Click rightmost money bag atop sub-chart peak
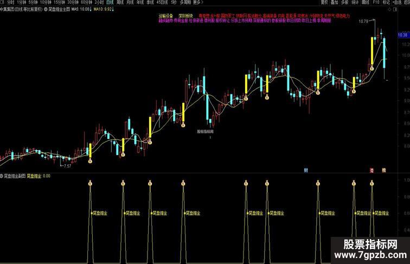Screen dimensions: 410x264 [x=372, y=183]
